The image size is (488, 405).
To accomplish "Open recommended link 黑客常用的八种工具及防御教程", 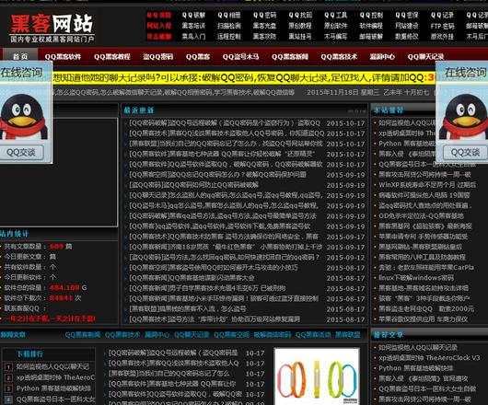I will [422, 257].
